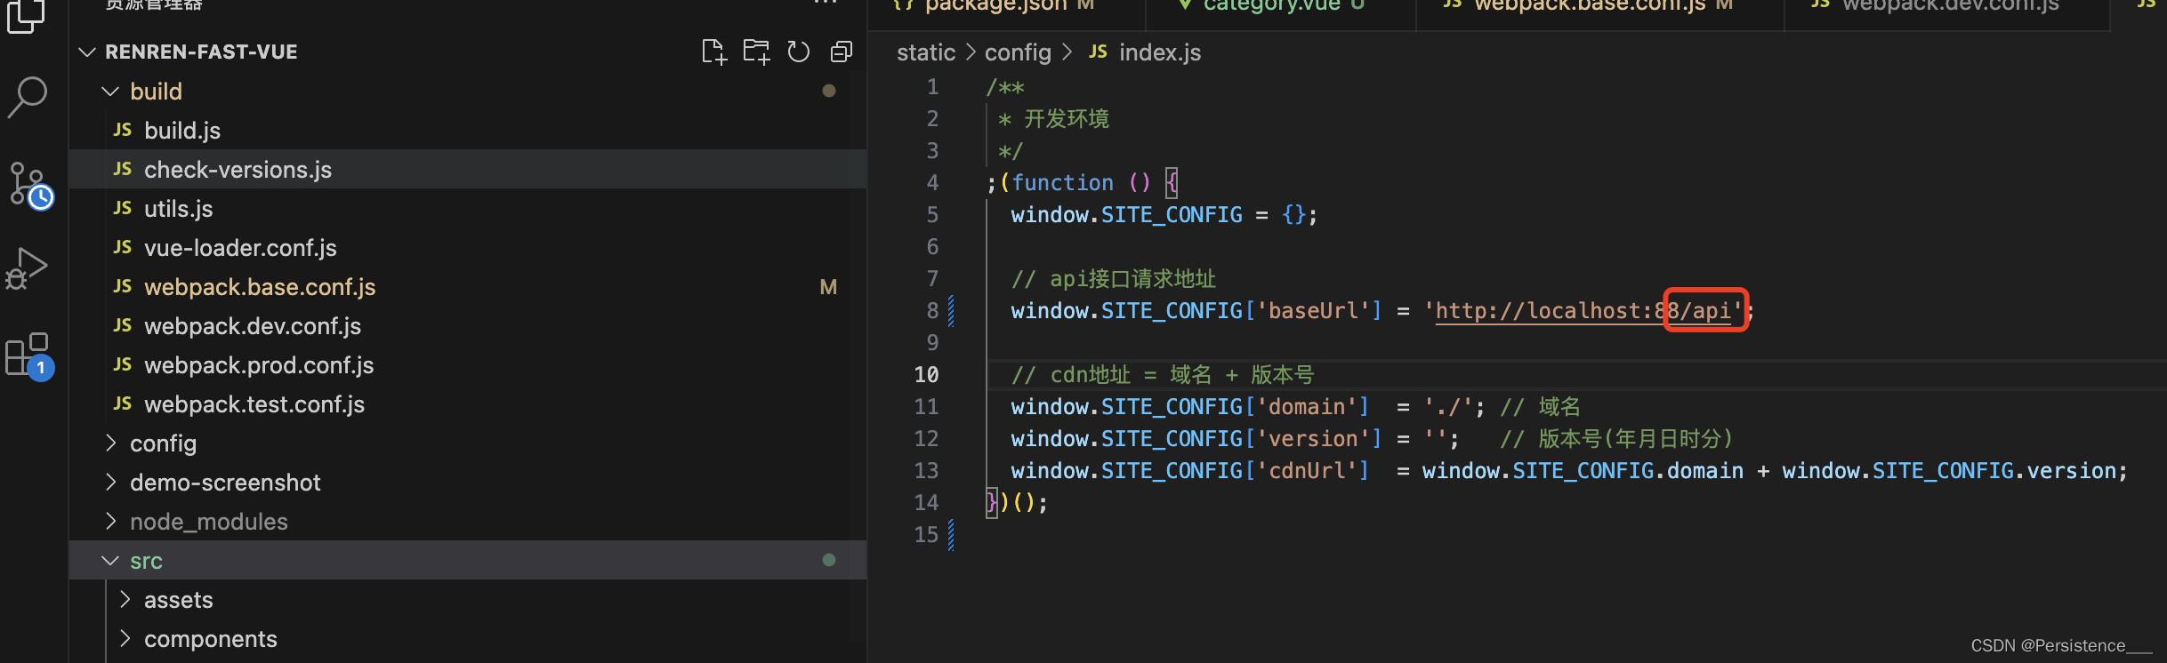
Task: Open vue-loader.conf.js file
Action: tap(468, 248)
